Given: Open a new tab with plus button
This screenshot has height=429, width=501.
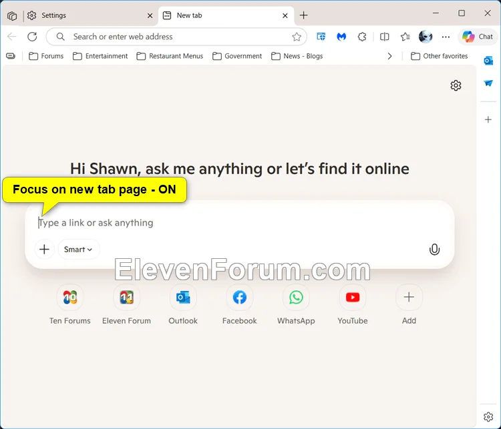Looking at the screenshot, I should [303, 15].
